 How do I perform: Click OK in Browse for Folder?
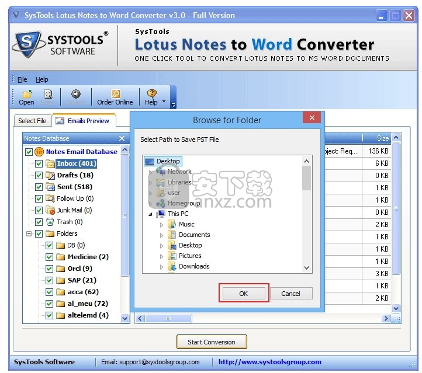(x=244, y=294)
